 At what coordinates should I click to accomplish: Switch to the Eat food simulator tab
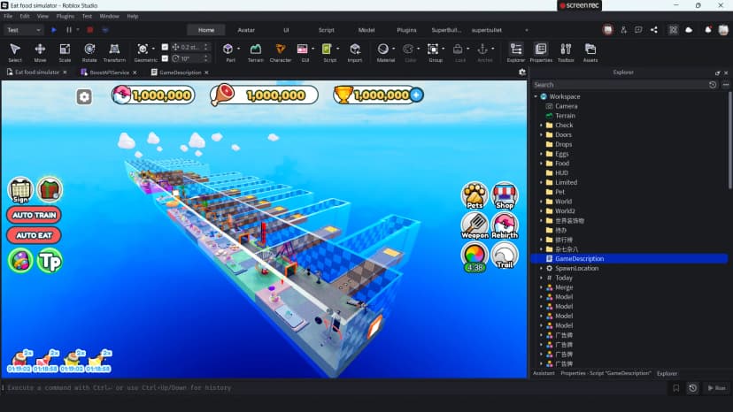tap(37, 72)
